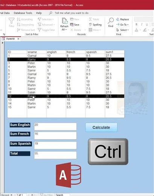
Task: Select list row with ID 11 Salah
Action: coord(66,92)
